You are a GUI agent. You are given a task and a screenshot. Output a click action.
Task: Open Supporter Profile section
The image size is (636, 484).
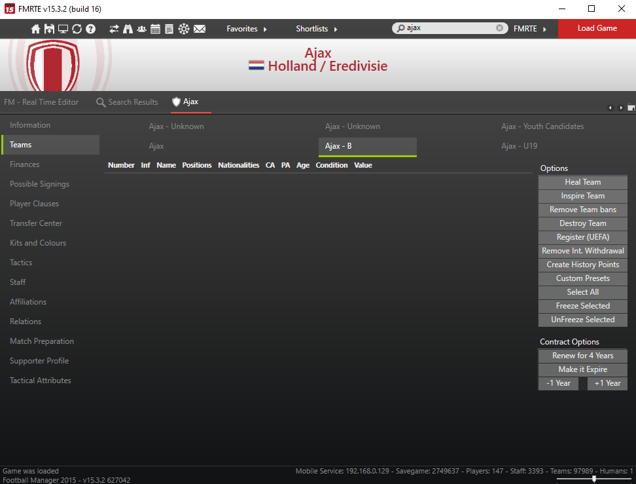click(x=50, y=361)
